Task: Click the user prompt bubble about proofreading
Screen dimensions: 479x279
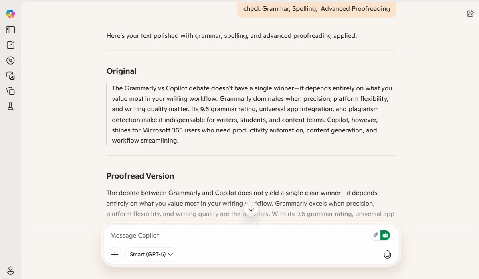Action: pos(317,9)
